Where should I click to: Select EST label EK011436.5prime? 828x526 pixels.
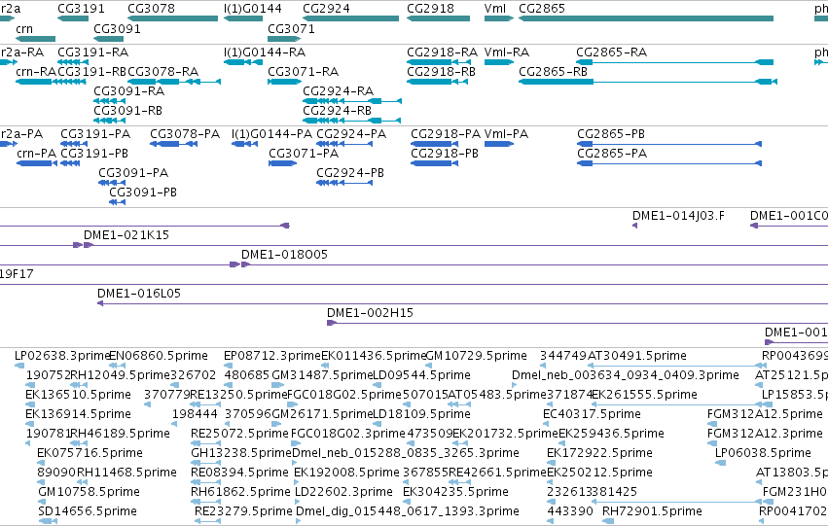pos(374,356)
